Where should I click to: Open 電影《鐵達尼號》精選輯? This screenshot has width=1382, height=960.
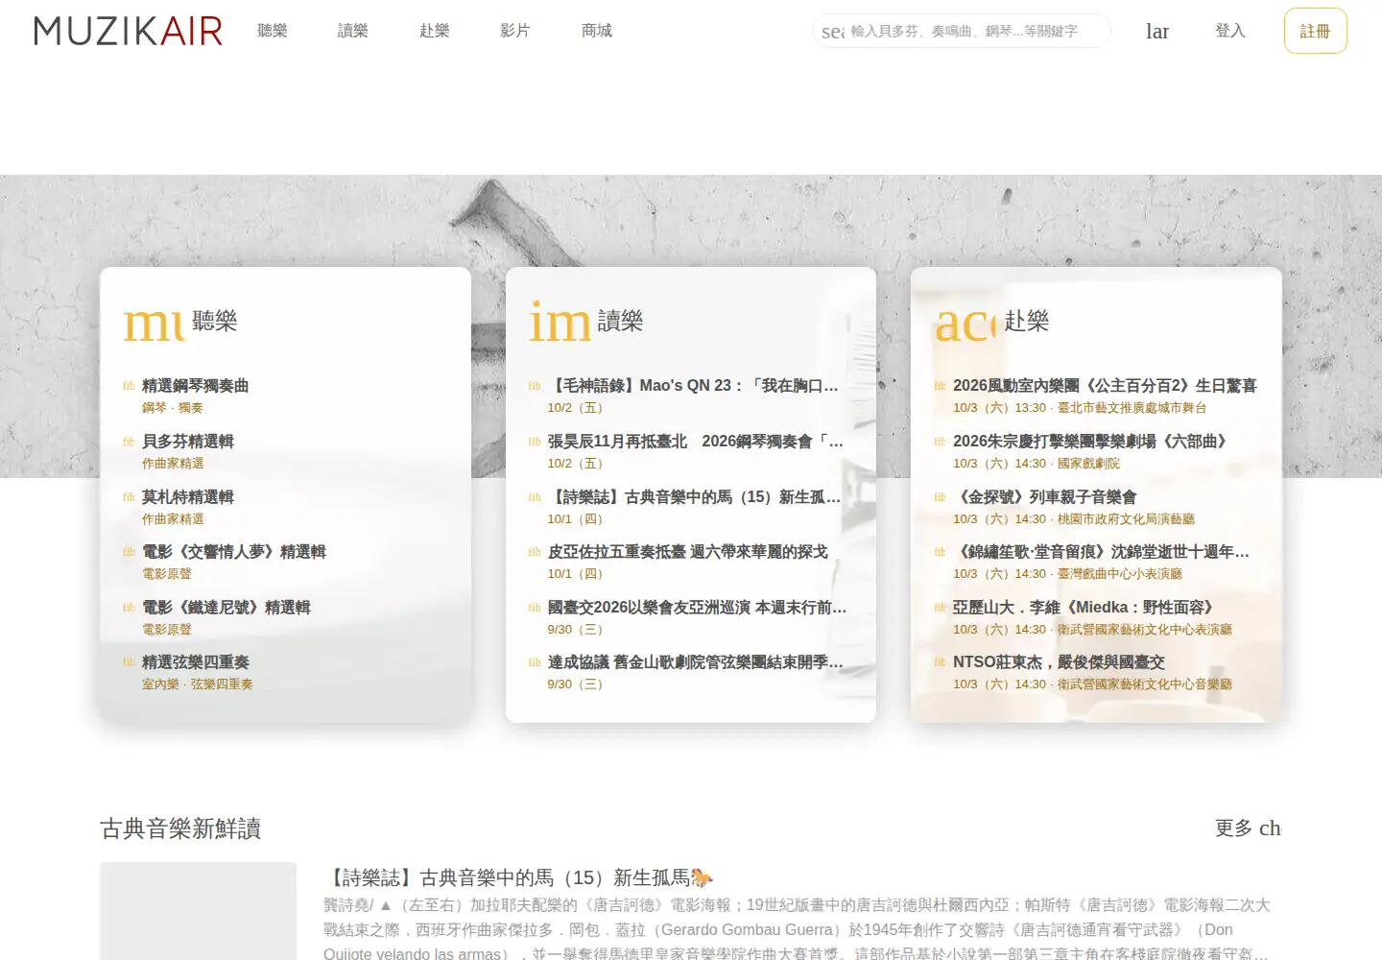pos(226,608)
